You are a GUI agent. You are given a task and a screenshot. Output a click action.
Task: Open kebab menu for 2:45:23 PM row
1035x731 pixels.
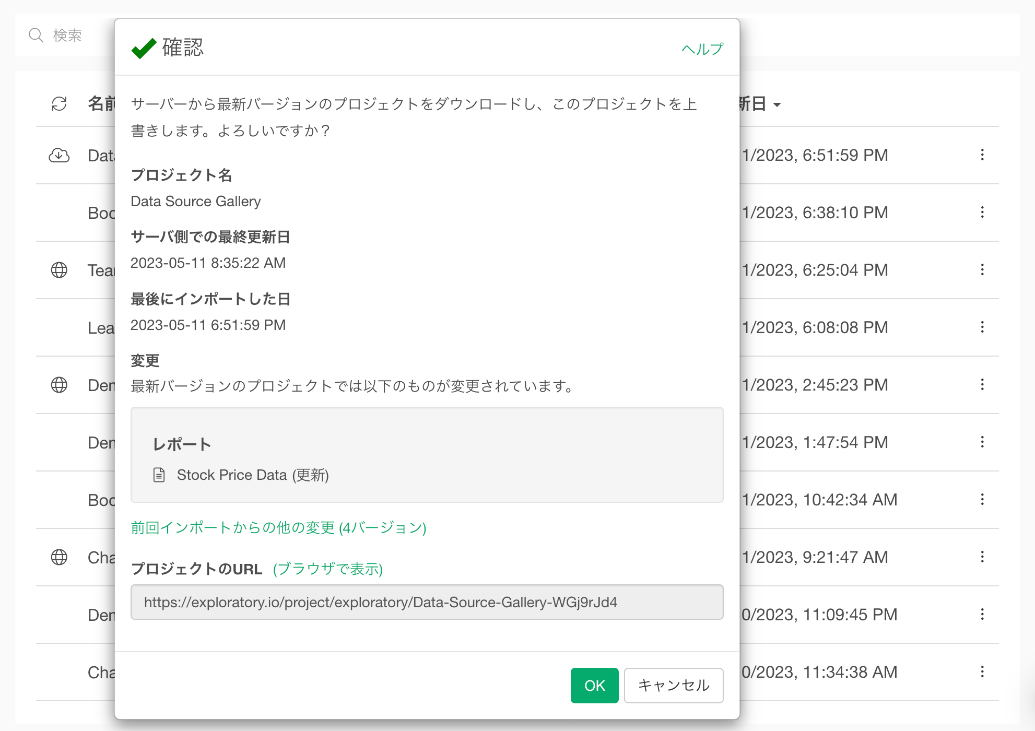click(x=982, y=385)
